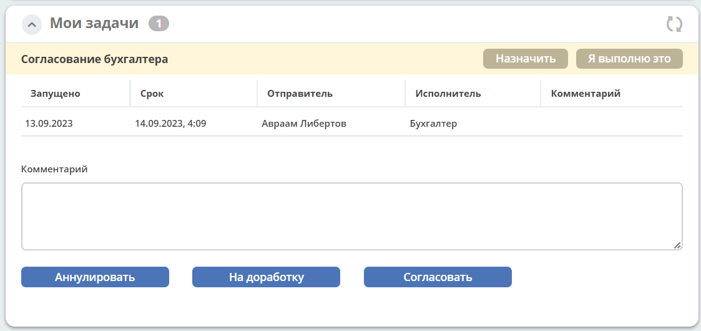The image size is (701, 331).
Task: Click the Я выполню это button
Action: pos(629,59)
